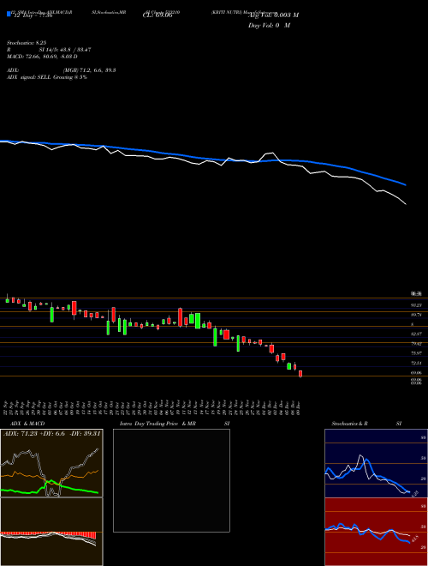The height and width of the screenshot is (566, 428).
Task: Click the blue 12 Day SMA legend square
Action: tap(9, 15)
